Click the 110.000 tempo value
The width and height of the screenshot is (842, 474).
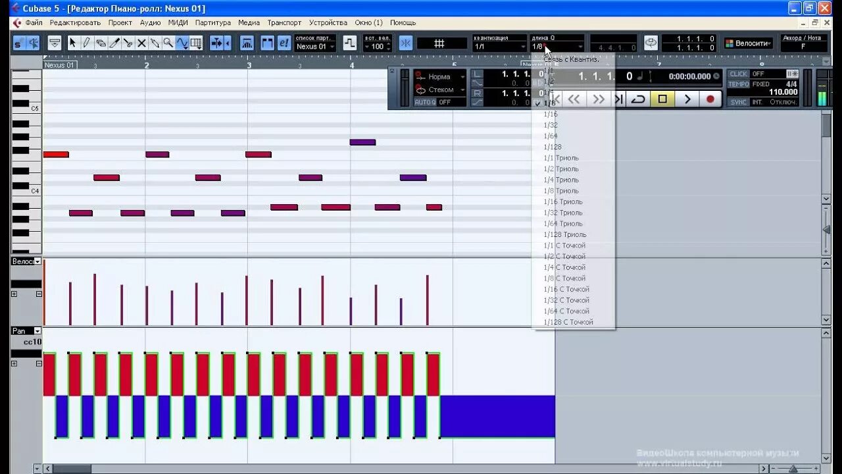[x=783, y=92]
